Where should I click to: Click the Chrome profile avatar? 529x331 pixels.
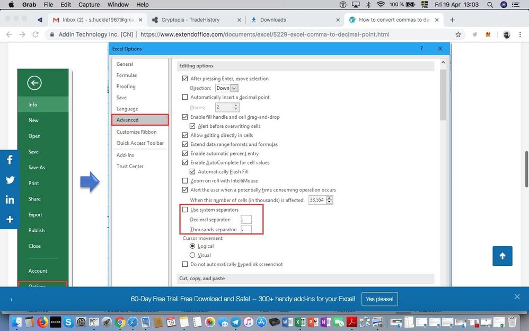(506, 34)
